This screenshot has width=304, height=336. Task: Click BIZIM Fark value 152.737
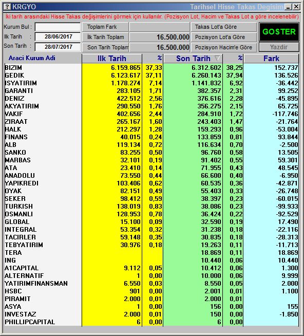(x=286, y=68)
